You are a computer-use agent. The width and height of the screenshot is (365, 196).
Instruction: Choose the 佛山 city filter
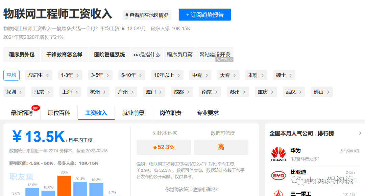tap(322, 92)
